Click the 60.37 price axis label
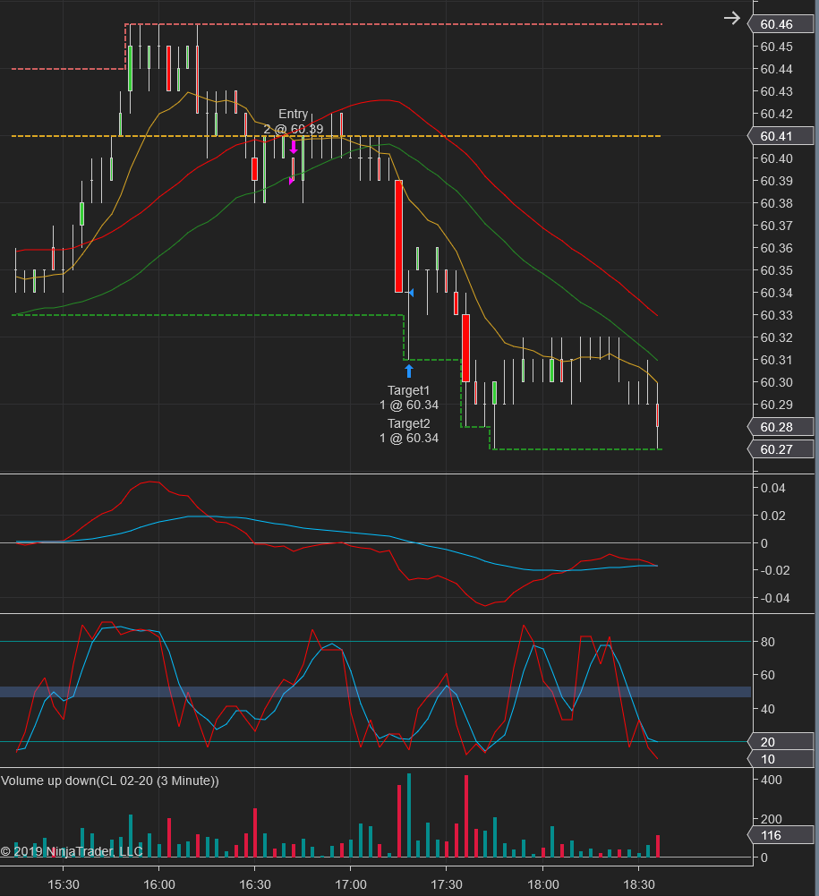Image resolution: width=819 pixels, height=896 pixels. click(x=776, y=226)
